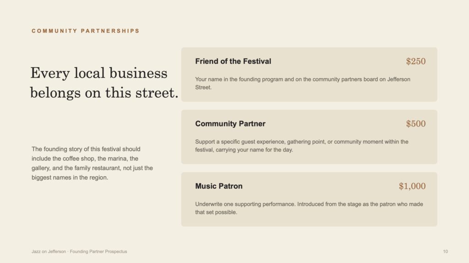Click the $500 price label

pyautogui.click(x=416, y=123)
